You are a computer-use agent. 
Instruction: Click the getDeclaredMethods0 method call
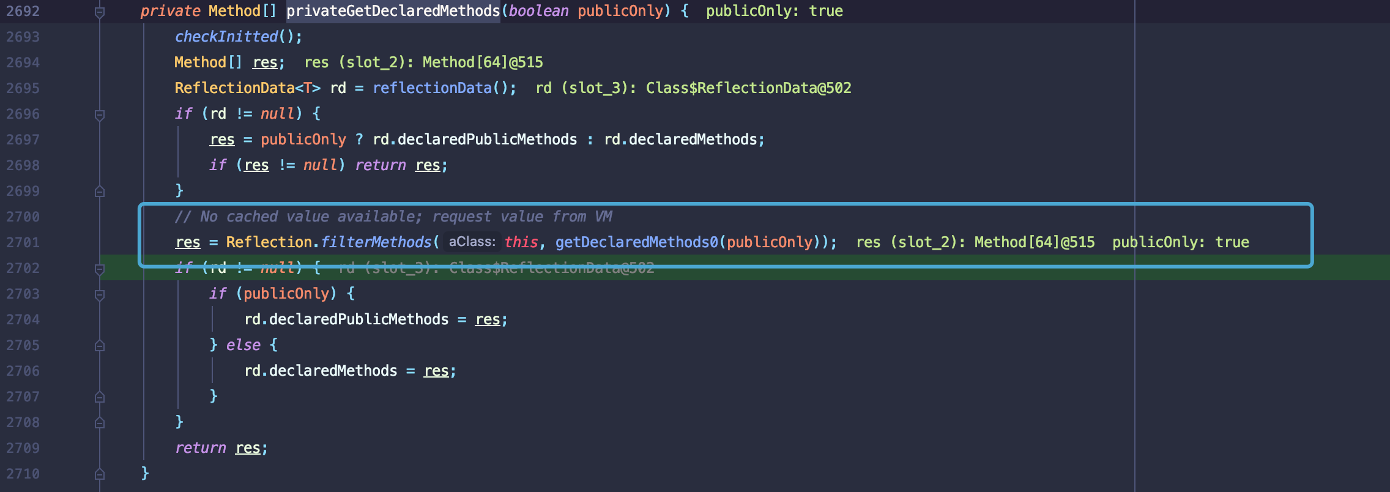[636, 243]
